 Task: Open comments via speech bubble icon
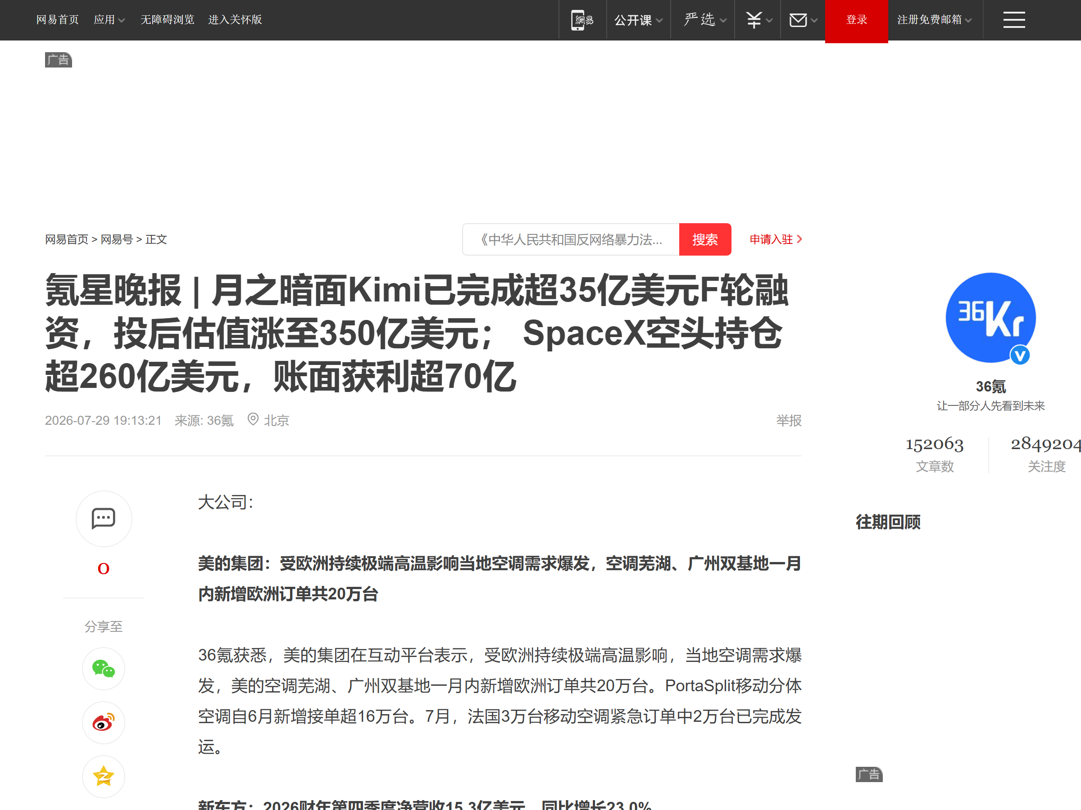(104, 518)
